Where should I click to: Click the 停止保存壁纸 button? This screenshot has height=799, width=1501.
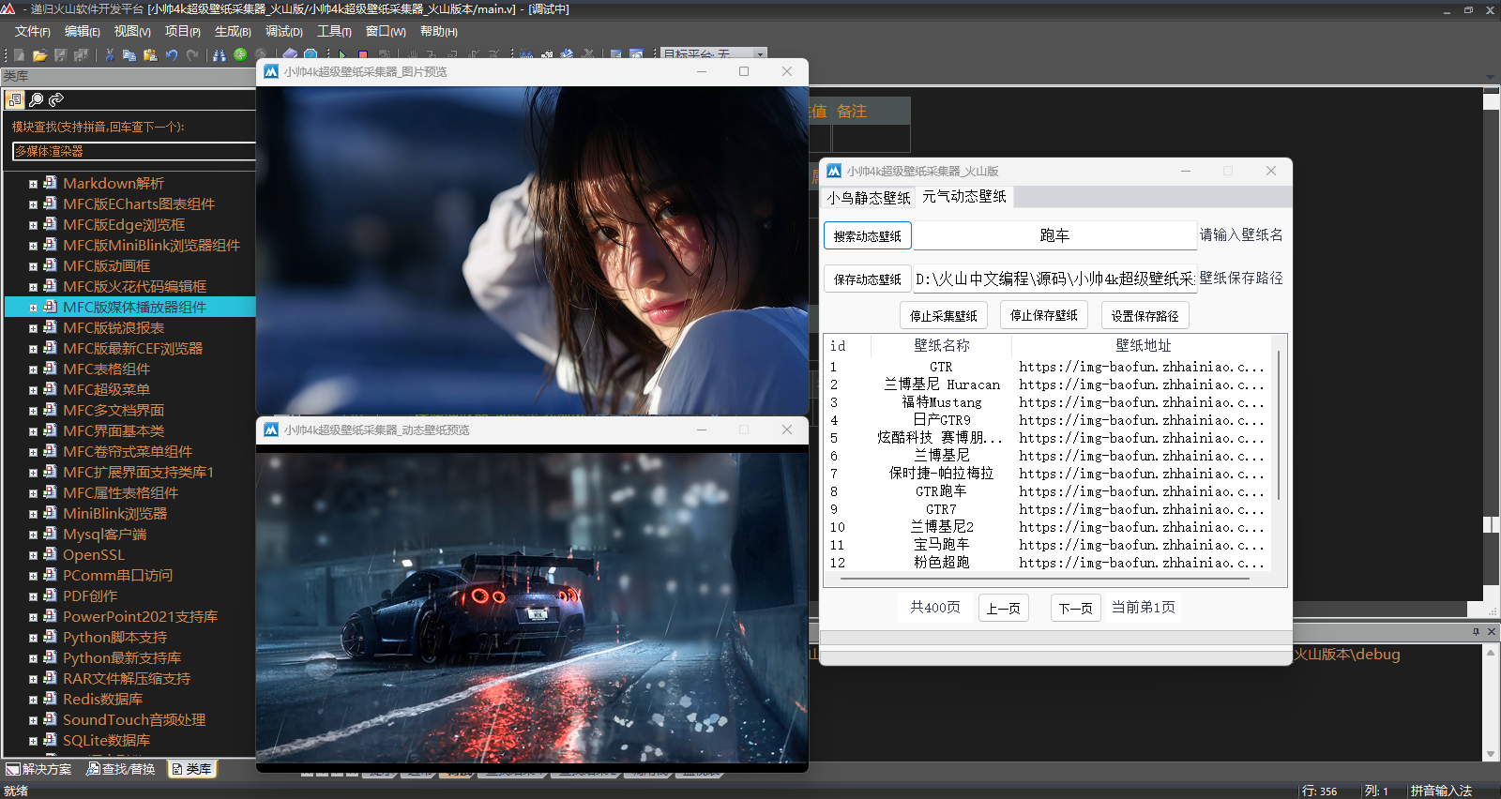click(1044, 315)
